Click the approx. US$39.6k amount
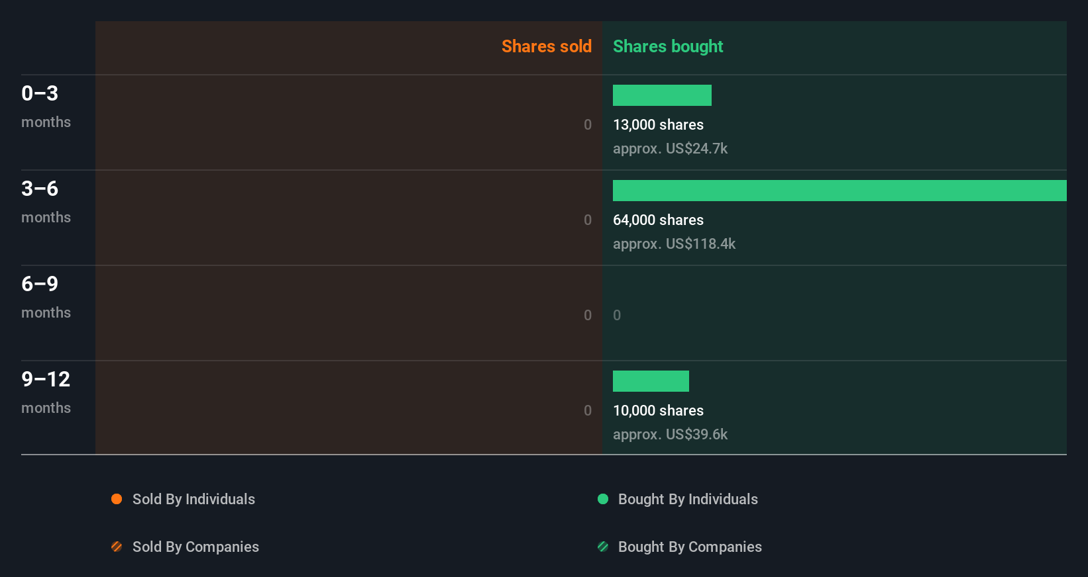 [x=670, y=435]
